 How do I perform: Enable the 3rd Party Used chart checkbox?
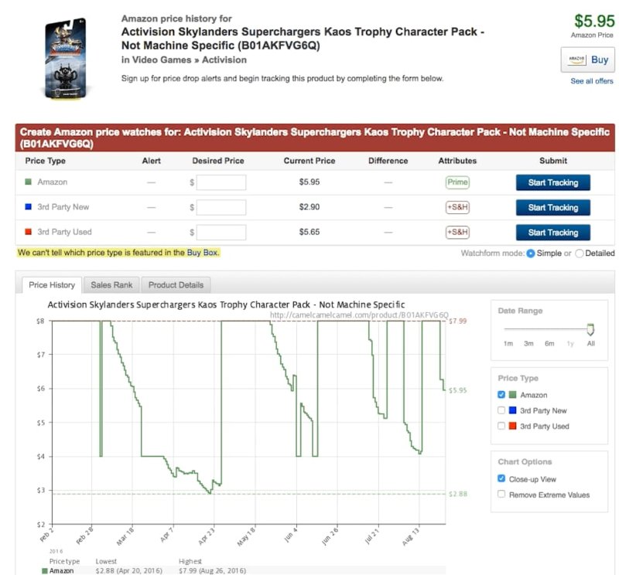[x=501, y=426]
